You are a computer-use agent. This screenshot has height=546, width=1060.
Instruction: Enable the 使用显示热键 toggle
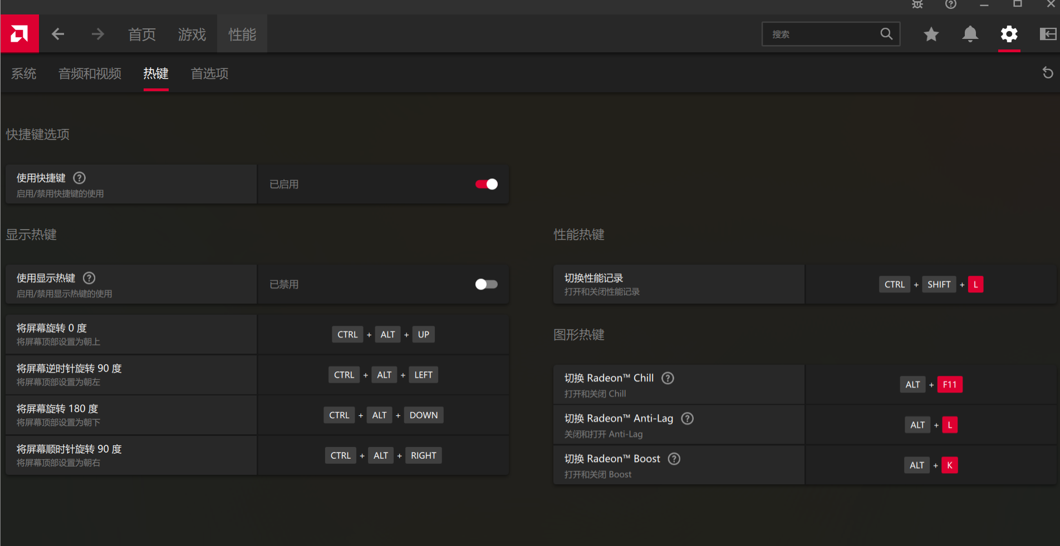(487, 284)
